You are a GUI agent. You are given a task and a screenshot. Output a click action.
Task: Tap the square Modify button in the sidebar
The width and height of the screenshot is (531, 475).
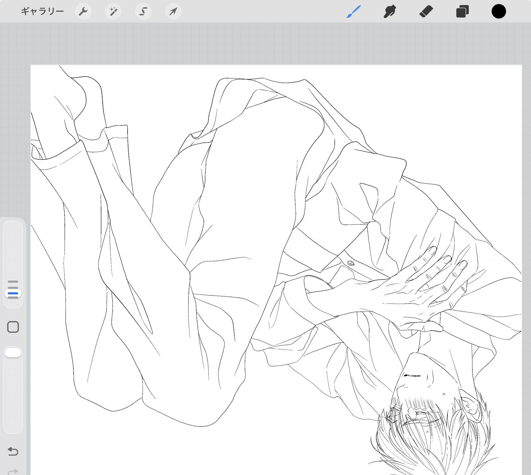[13, 327]
